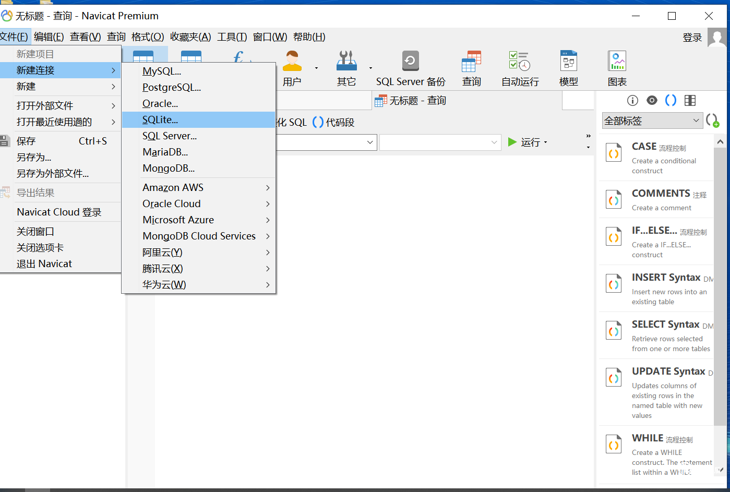Image resolution: width=730 pixels, height=492 pixels.
Task: Click the User (用户) toolbar icon
Action: (x=292, y=68)
